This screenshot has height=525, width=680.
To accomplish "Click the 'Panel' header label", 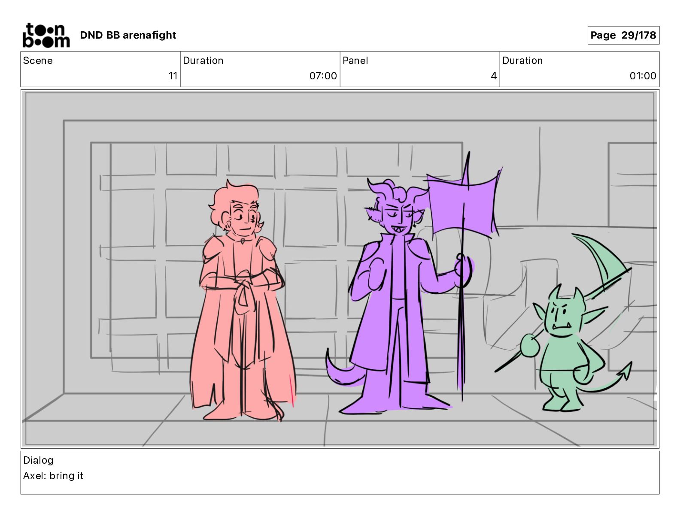I will 355,60.
